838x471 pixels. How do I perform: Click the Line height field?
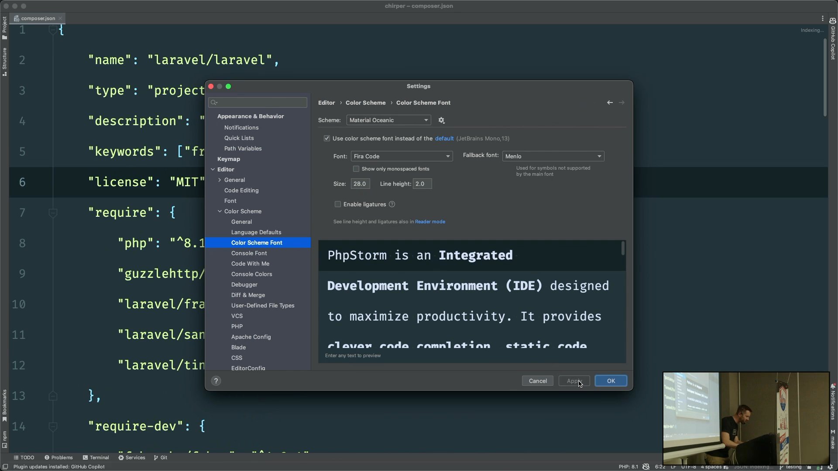(x=422, y=184)
